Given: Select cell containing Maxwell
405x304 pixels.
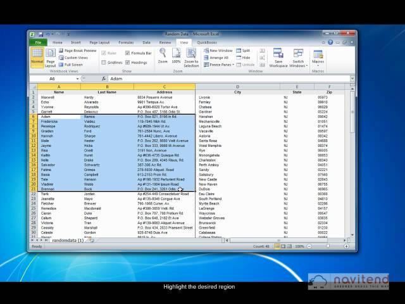Looking at the screenshot, I should pyautogui.click(x=59, y=98).
